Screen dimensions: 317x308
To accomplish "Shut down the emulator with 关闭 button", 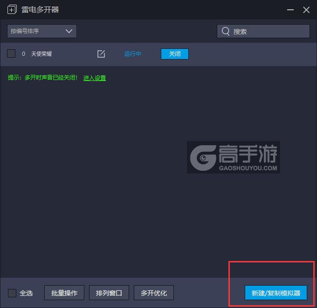I will click(175, 54).
